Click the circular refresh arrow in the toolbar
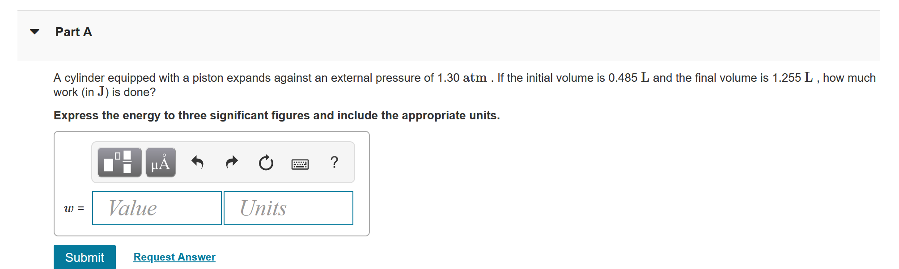The image size is (899, 269). 265,163
